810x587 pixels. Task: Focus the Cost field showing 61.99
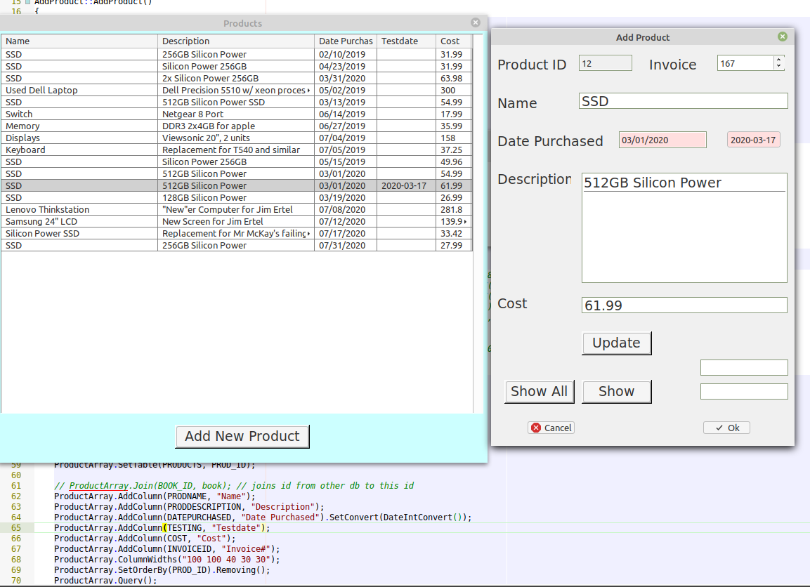[684, 305]
